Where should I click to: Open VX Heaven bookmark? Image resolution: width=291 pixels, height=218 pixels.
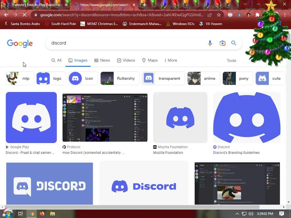(x=211, y=24)
